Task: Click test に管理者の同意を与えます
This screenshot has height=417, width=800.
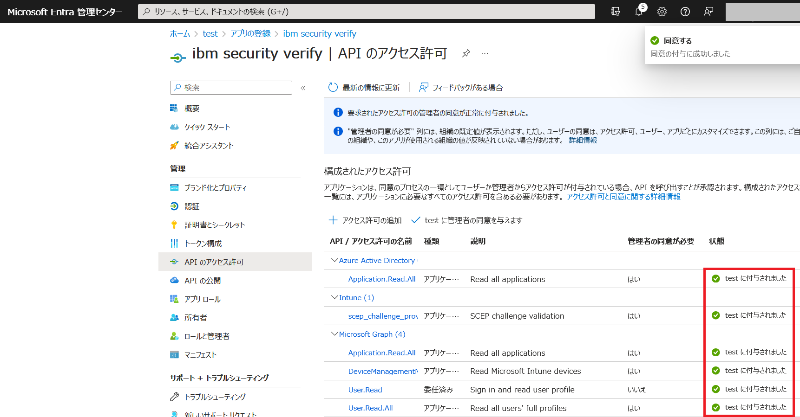Action: point(467,220)
